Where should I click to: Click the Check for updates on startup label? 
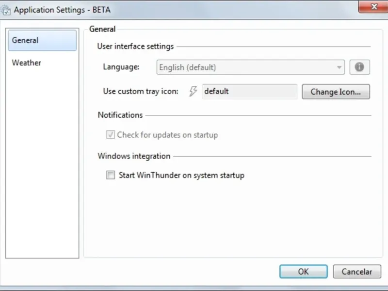[x=167, y=135]
